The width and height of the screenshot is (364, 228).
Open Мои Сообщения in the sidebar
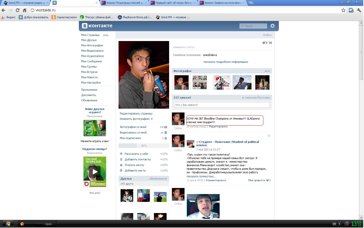tap(91, 61)
